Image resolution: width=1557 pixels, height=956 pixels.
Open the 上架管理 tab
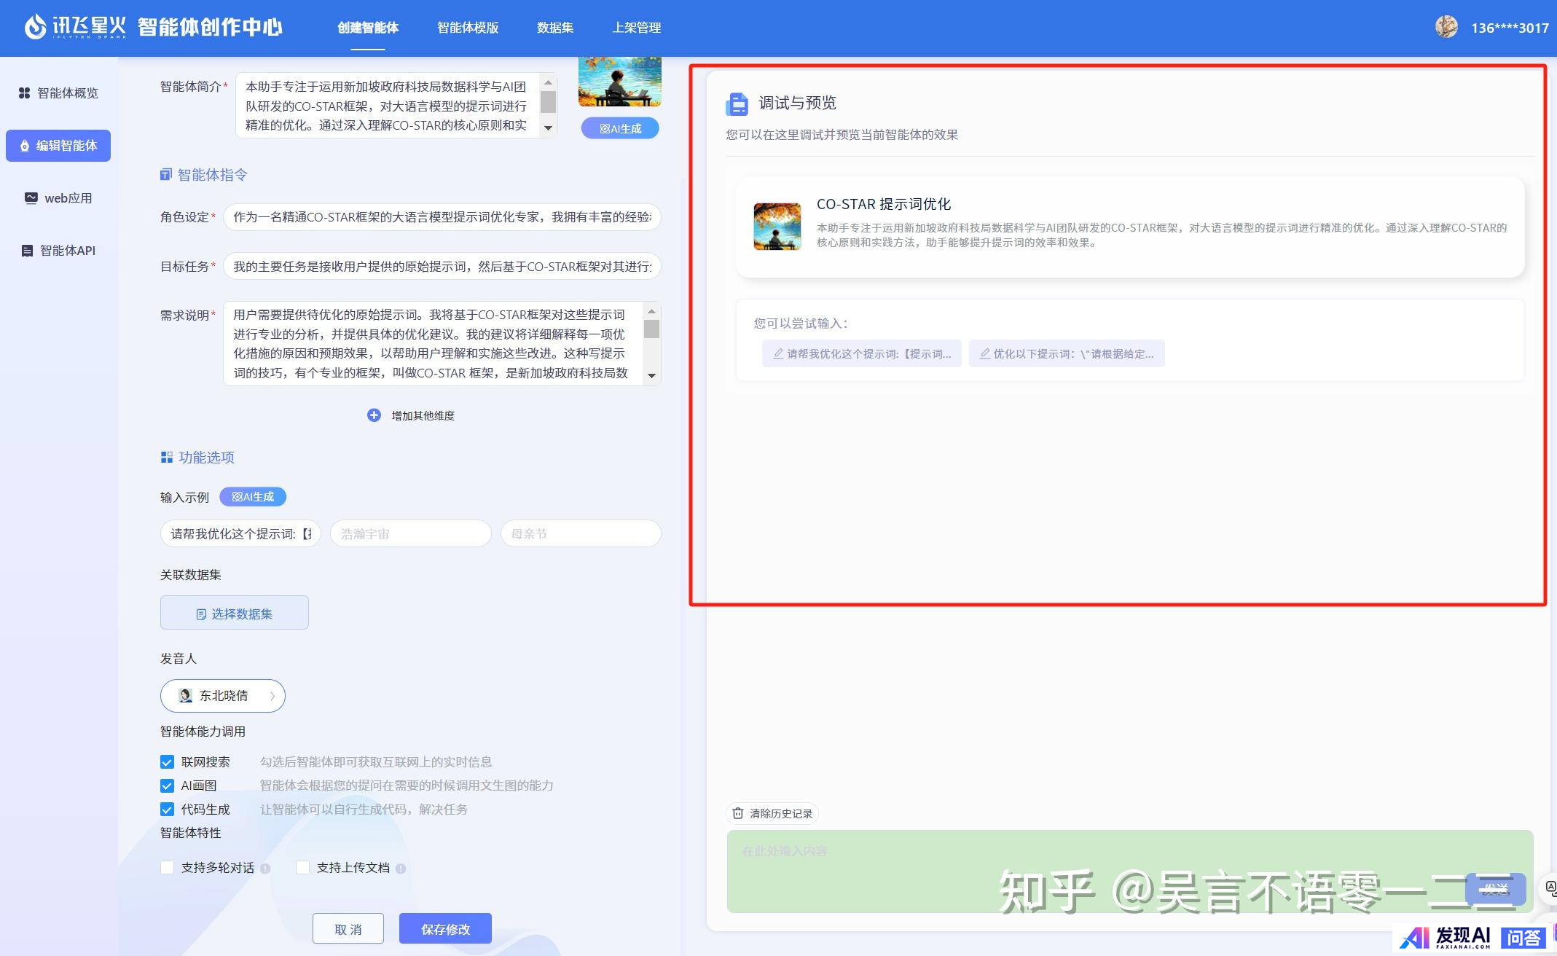[x=636, y=28]
